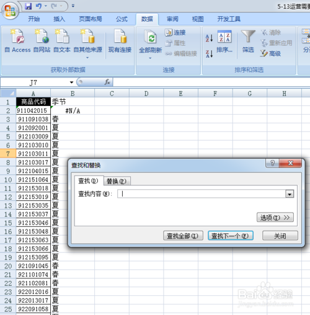
Task: Click the insert function fx button
Action: click(x=107, y=82)
